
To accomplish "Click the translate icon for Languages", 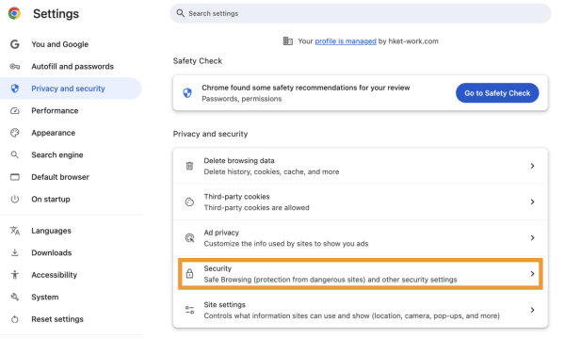I will click(x=15, y=231).
